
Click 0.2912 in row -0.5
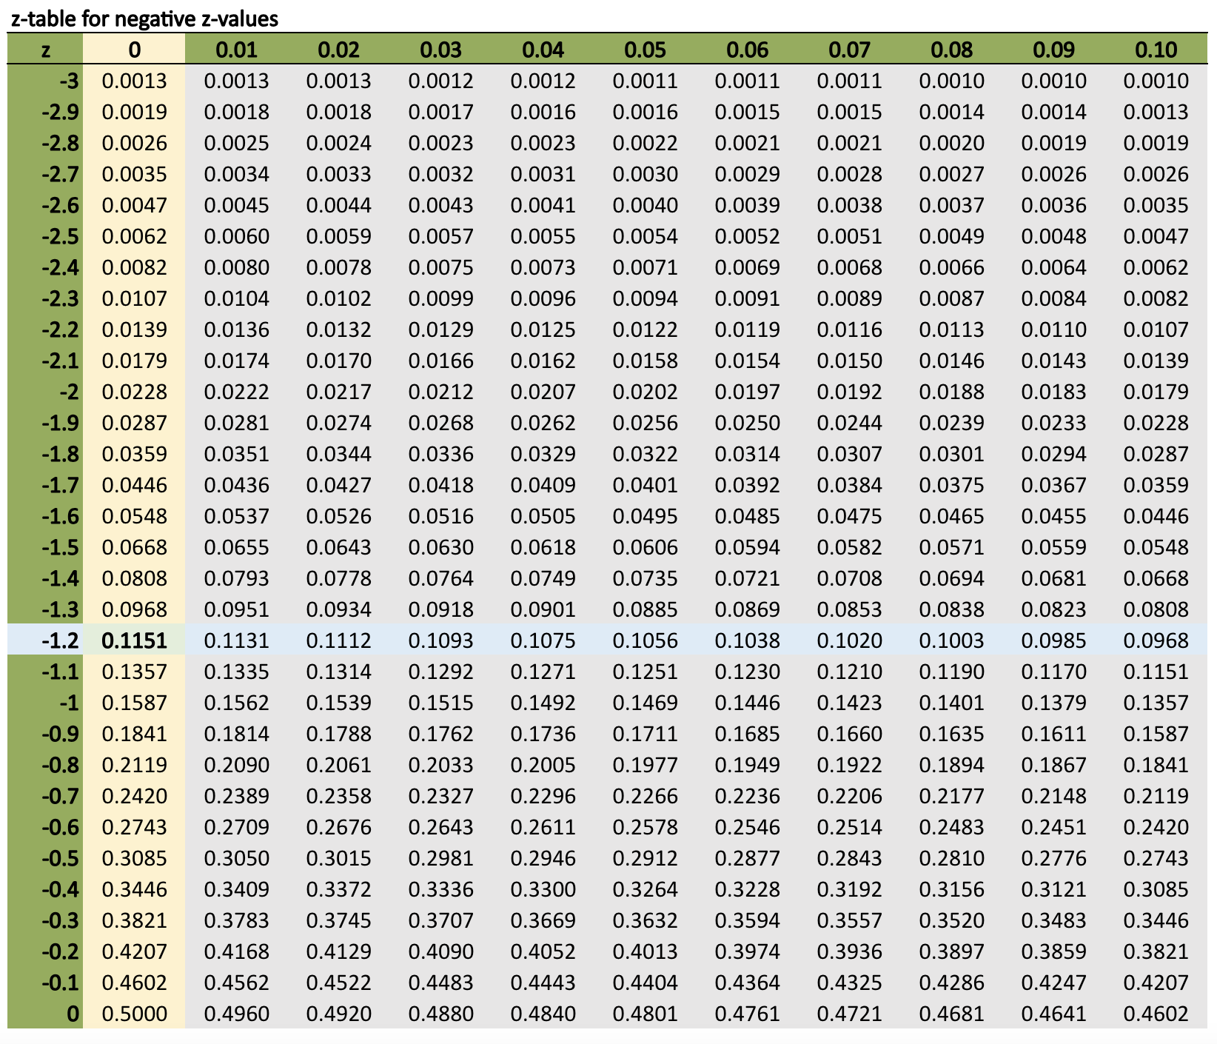(645, 858)
